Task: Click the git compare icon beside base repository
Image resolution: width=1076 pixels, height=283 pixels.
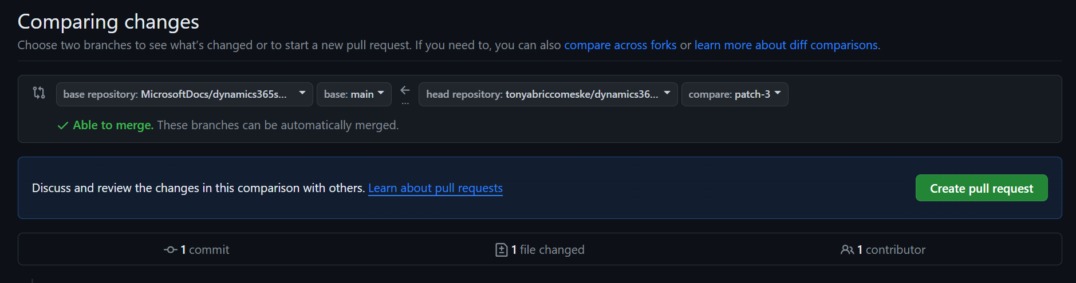Action: [39, 93]
